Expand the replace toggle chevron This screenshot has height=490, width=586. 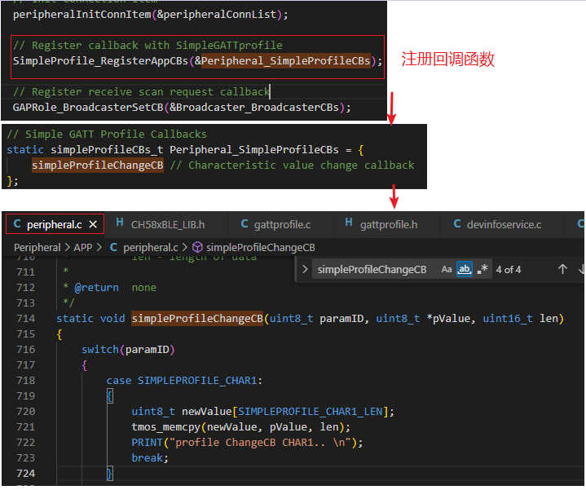pos(305,269)
